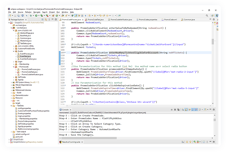Collapse the Events package in tree
The image size is (226, 152).
[x=14, y=51]
